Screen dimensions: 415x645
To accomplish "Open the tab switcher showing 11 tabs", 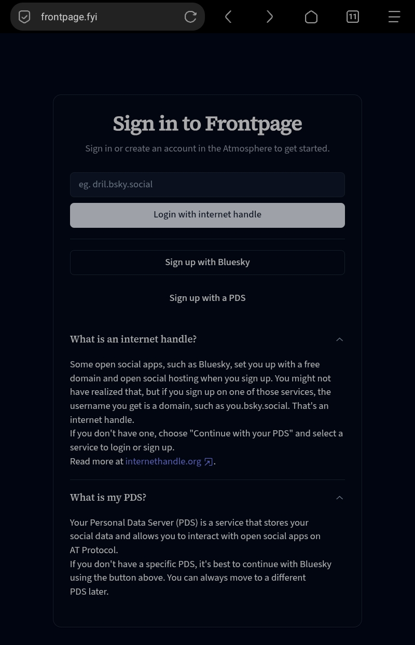I will coord(353,17).
